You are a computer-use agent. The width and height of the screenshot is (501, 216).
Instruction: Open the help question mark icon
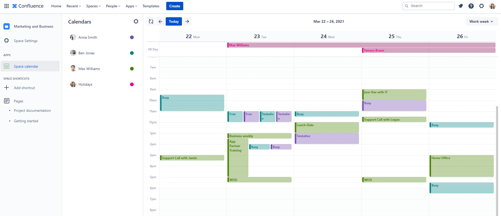click(471, 6)
